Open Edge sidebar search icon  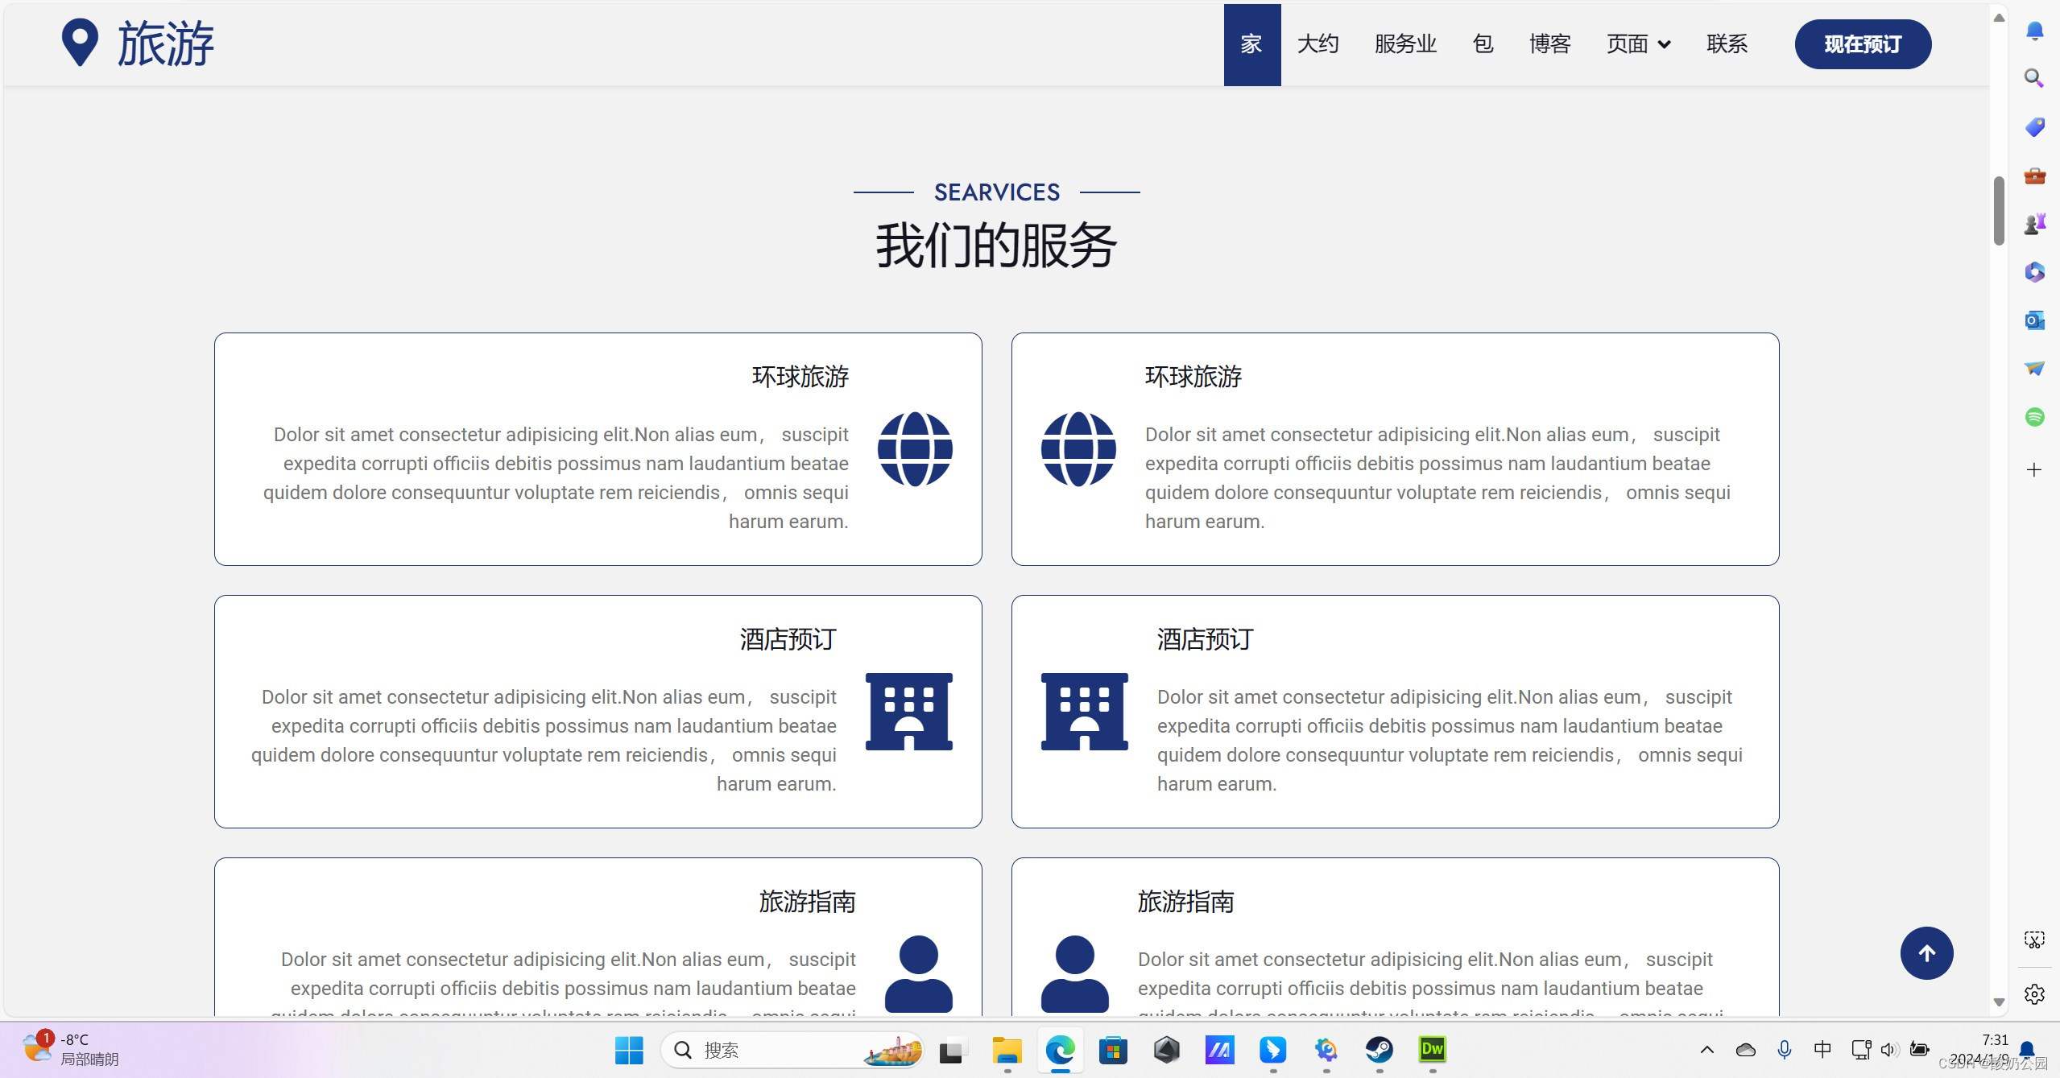pos(2034,78)
